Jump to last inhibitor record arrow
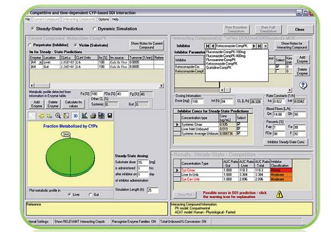 pos(260,46)
